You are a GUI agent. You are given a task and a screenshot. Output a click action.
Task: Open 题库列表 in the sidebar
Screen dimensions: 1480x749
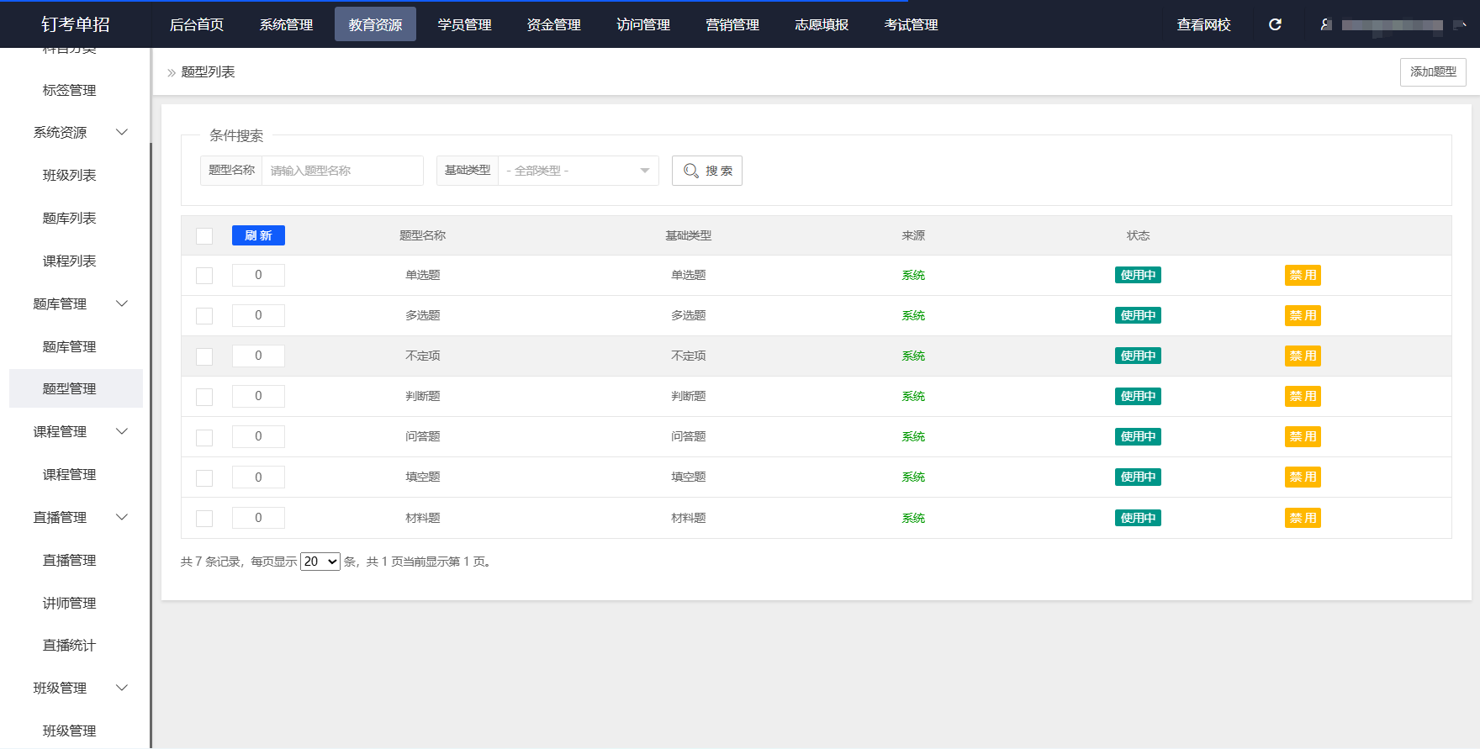tap(69, 218)
